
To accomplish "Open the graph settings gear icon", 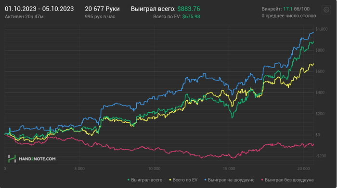I will click(x=326, y=10).
